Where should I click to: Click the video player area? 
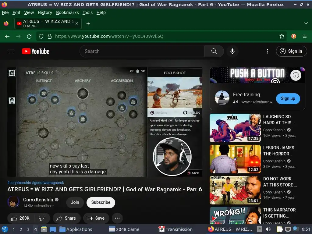[105, 122]
